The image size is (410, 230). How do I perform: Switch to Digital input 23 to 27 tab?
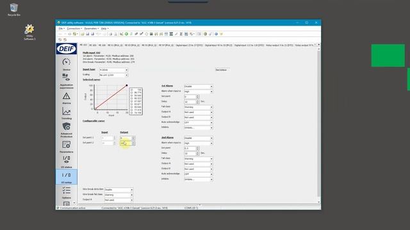tap(189, 45)
